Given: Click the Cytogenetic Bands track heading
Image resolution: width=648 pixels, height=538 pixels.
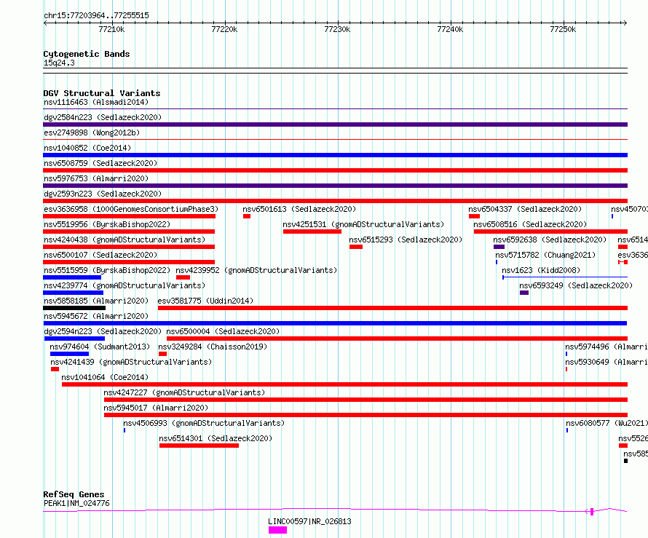Looking at the screenshot, I should click(87, 54).
